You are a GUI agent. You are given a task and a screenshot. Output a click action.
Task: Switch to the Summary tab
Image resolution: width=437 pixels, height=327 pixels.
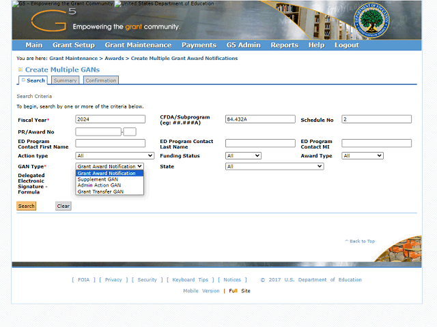(x=66, y=80)
